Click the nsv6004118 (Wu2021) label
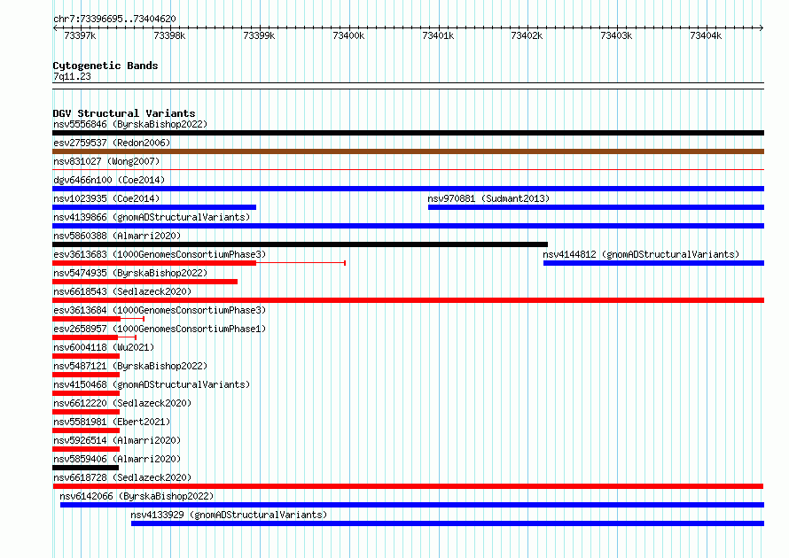This screenshot has width=789, height=558. pyautogui.click(x=104, y=347)
